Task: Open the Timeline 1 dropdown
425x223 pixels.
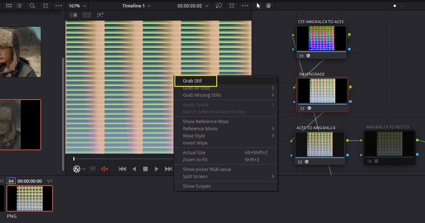Action: [x=136, y=6]
